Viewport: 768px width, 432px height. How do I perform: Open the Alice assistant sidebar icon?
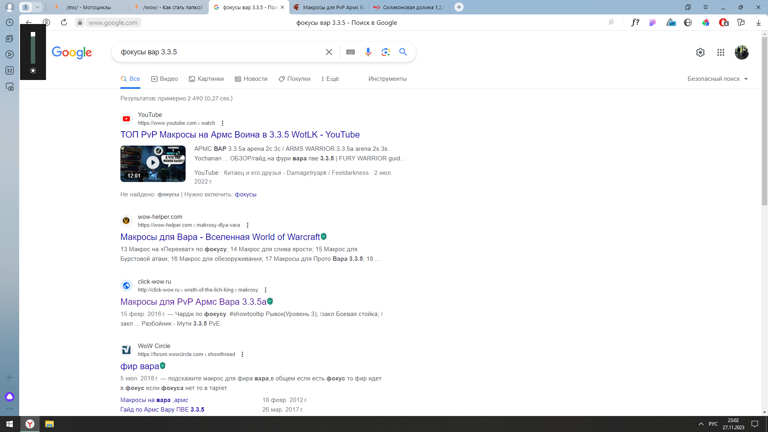click(10, 397)
